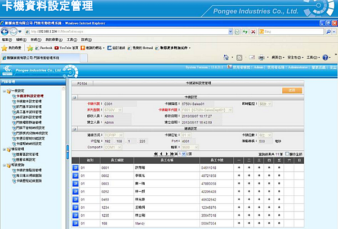The width and height of the screenshot is (338, 229).
Task: Open detail icon for employee 0252
Action: tap(75, 191)
